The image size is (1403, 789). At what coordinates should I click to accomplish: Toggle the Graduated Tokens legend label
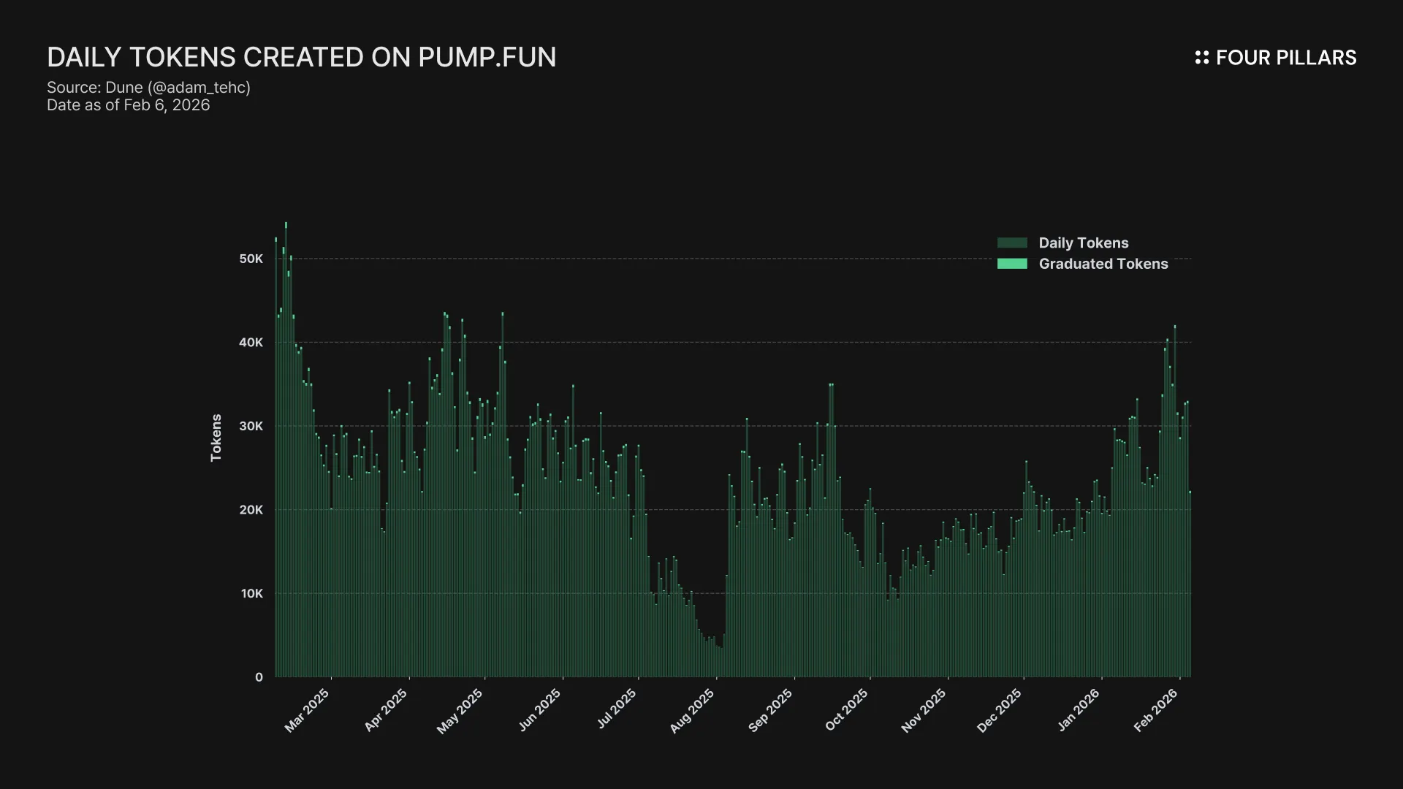1103,264
